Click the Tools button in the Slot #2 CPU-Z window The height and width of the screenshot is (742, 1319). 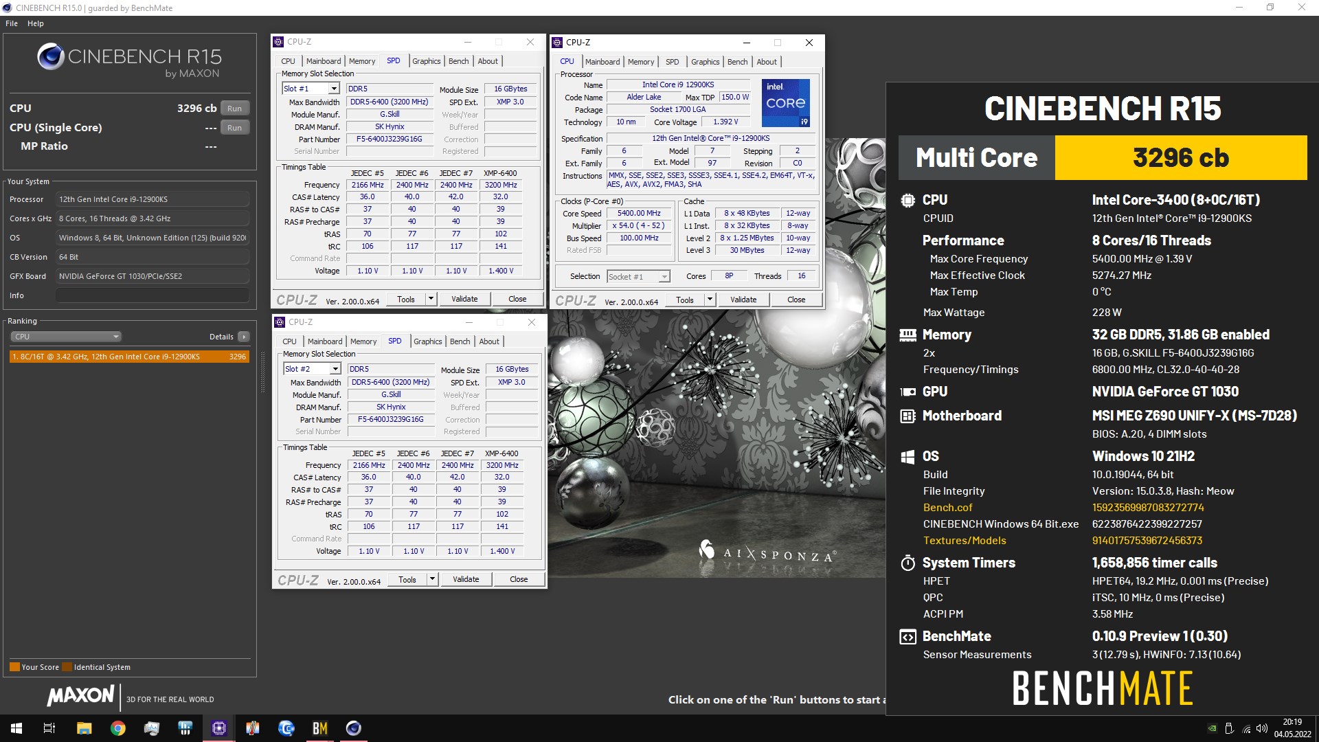[407, 579]
